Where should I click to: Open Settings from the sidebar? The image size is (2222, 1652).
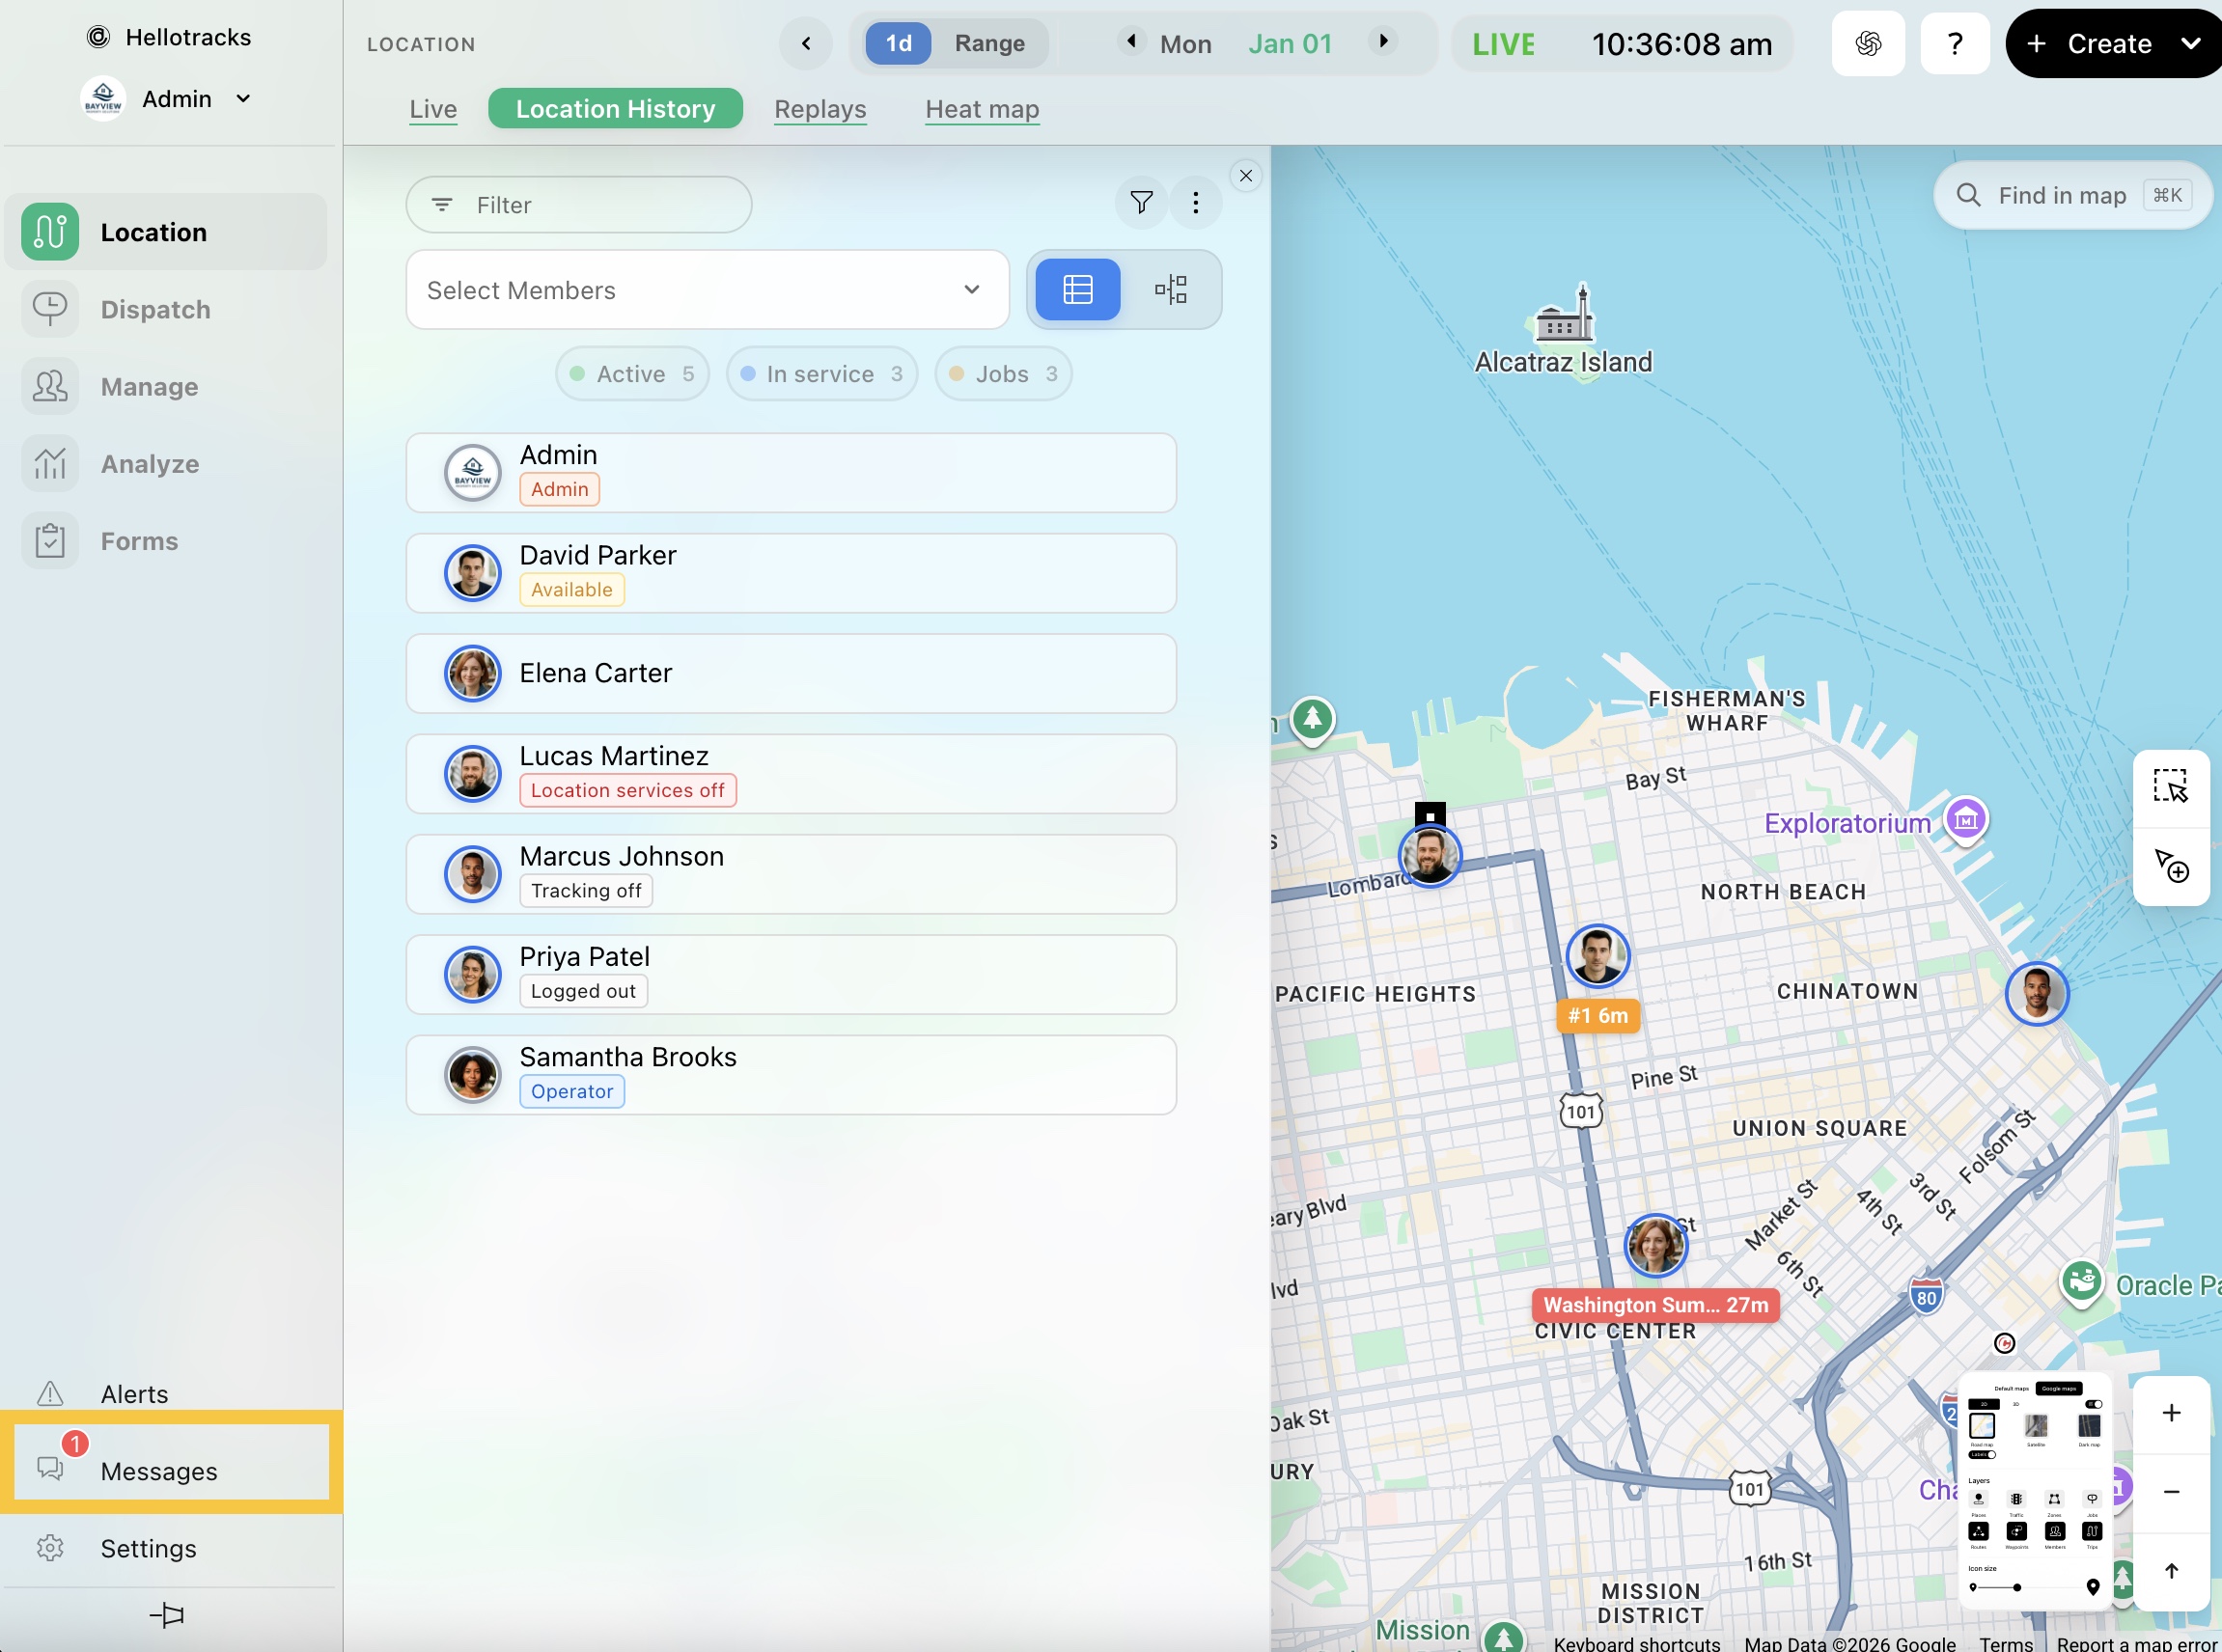pyautogui.click(x=165, y=1548)
